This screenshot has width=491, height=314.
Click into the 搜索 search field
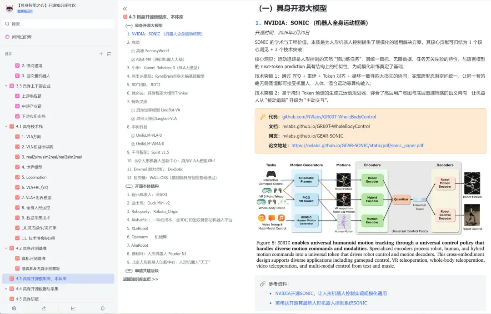tap(58, 24)
